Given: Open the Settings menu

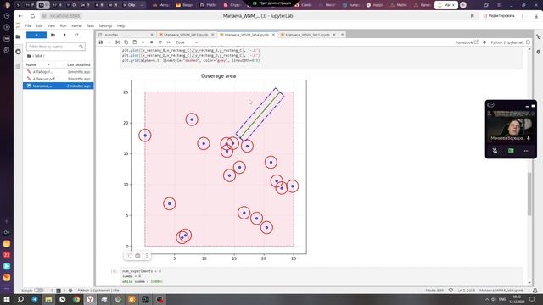Looking at the screenshot, I should (105, 25).
